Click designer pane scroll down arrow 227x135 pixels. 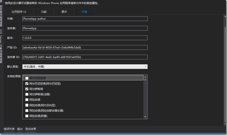tap(225, 124)
